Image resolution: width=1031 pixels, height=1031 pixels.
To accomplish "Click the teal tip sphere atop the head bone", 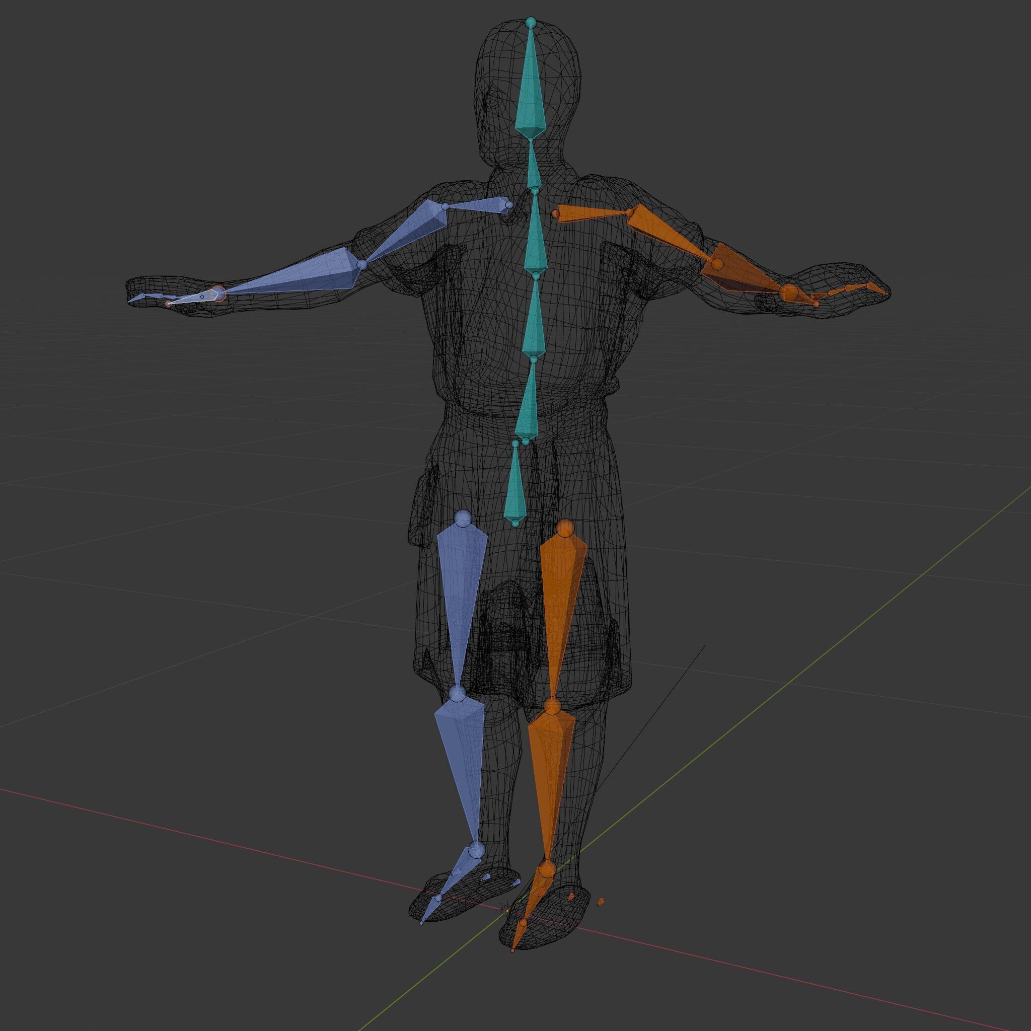I will click(531, 23).
